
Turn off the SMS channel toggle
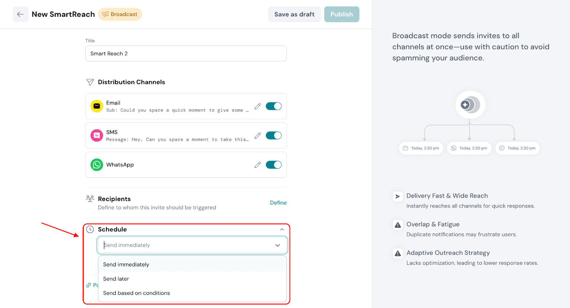274,135
